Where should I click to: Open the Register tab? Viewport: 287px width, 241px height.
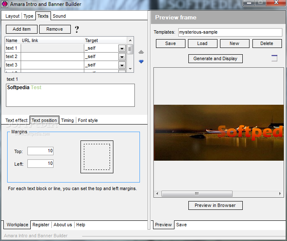[41, 225]
